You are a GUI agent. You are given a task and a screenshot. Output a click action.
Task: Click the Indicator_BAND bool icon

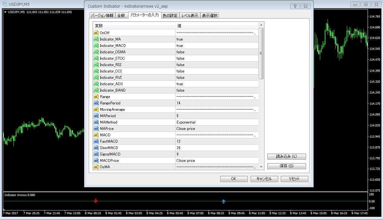(x=96, y=90)
